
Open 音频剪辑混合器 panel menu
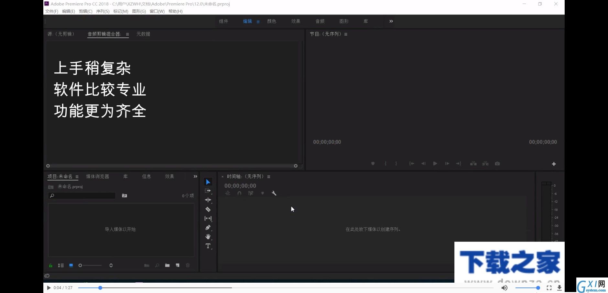[127, 34]
